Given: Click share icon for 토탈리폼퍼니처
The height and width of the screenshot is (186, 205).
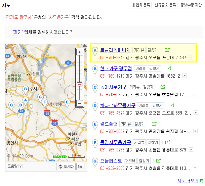Looking at the screenshot, I should 167,50.
